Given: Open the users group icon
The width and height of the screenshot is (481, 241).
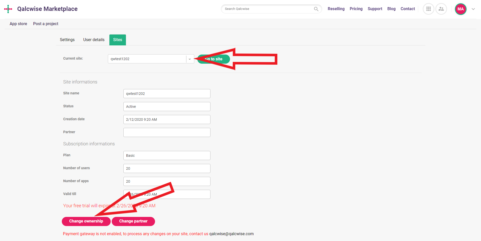Looking at the screenshot, I should pos(441,9).
